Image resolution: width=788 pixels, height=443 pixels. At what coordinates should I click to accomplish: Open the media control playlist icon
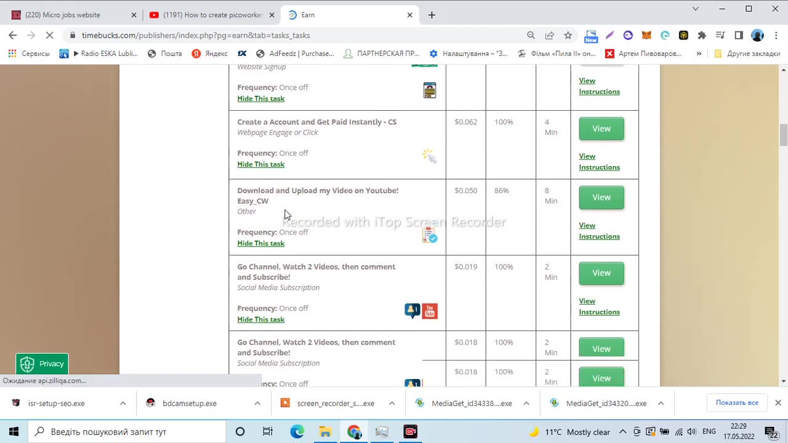coord(720,35)
